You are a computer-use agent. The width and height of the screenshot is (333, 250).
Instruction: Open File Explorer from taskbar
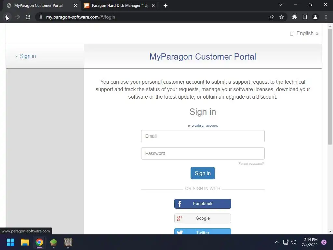pyautogui.click(x=25, y=242)
